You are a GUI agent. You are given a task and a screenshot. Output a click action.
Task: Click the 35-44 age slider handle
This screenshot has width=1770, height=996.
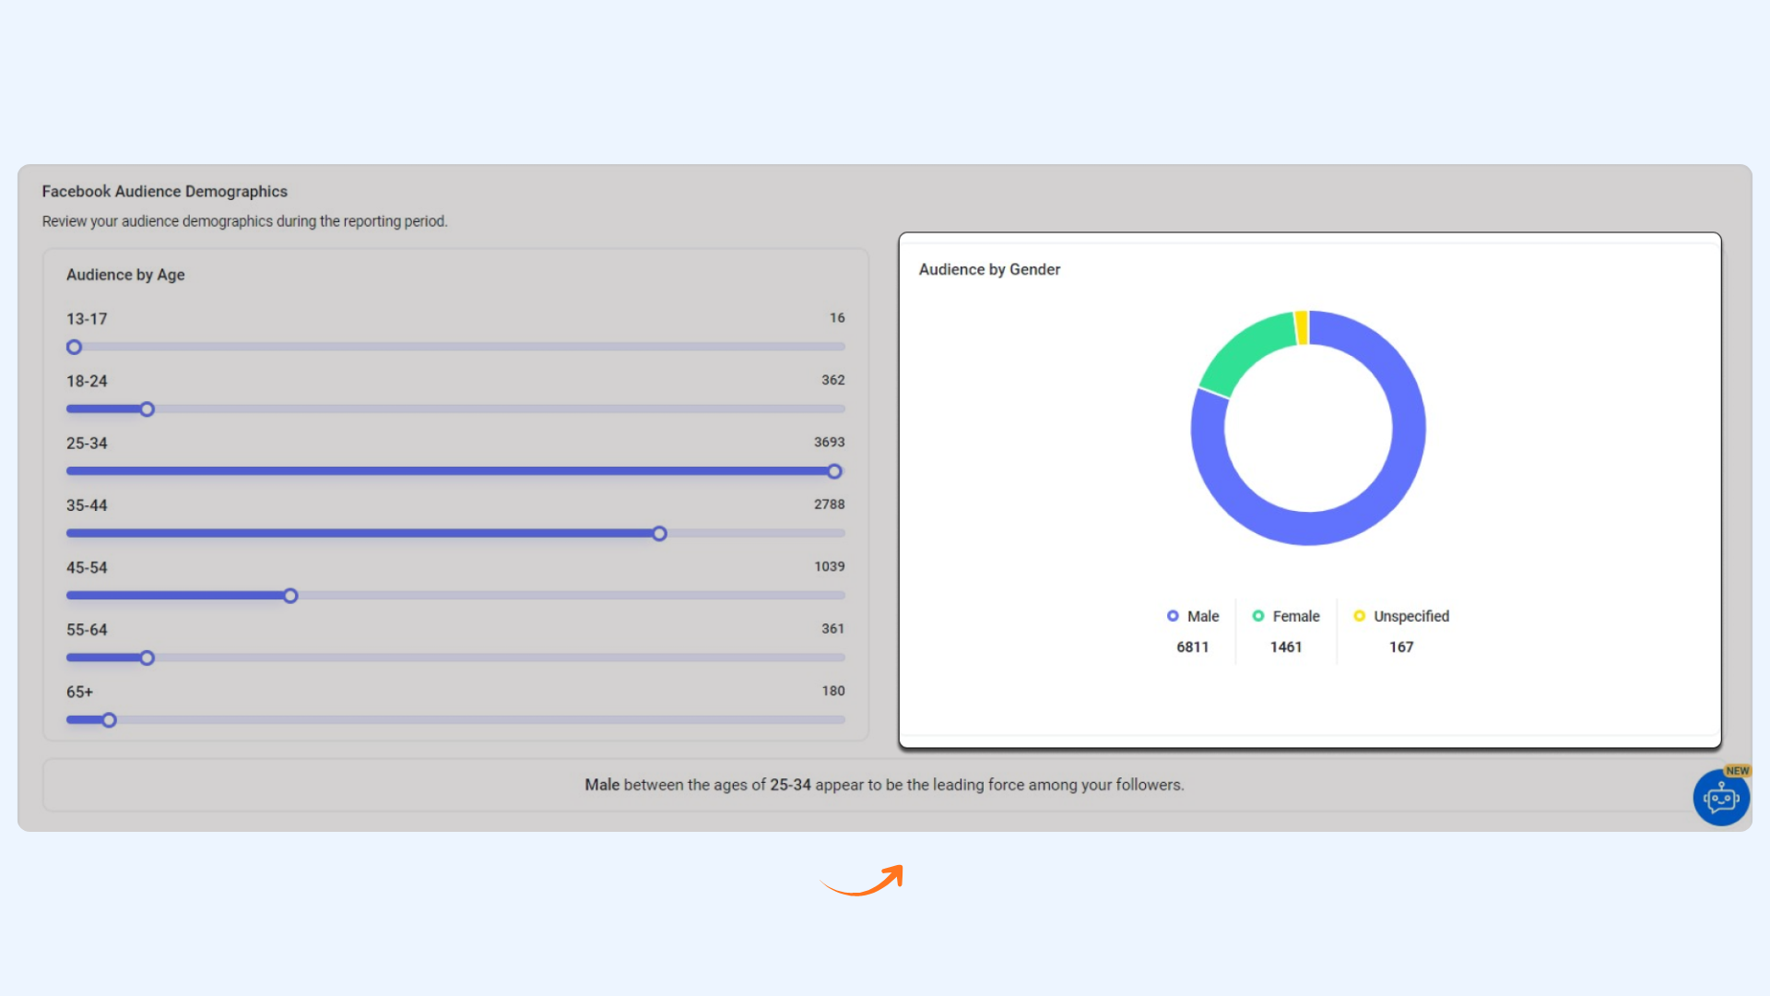coord(659,534)
